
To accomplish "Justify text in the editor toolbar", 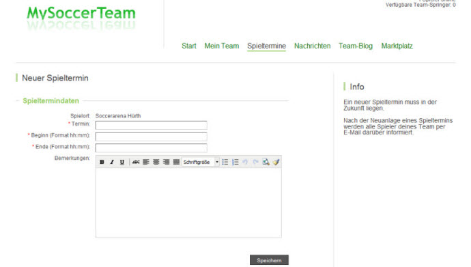I will coord(176,162).
